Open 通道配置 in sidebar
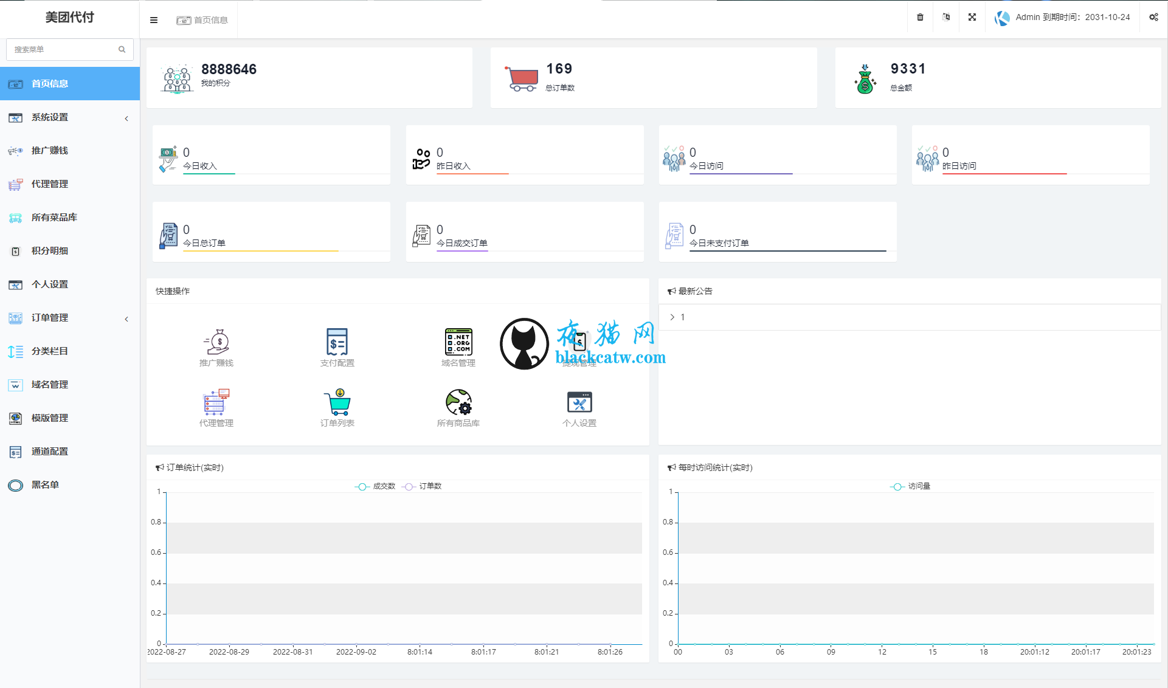The height and width of the screenshot is (688, 1168). coord(70,451)
